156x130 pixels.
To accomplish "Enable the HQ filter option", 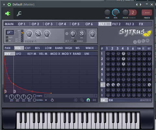I will click(7, 40).
